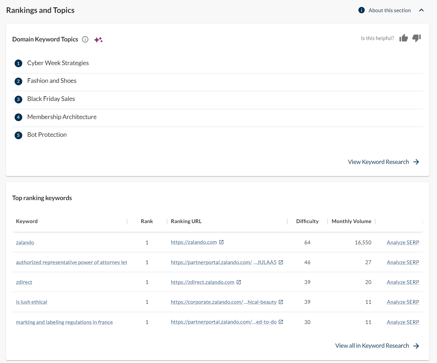Click the info icon beside About this section

[x=362, y=10]
